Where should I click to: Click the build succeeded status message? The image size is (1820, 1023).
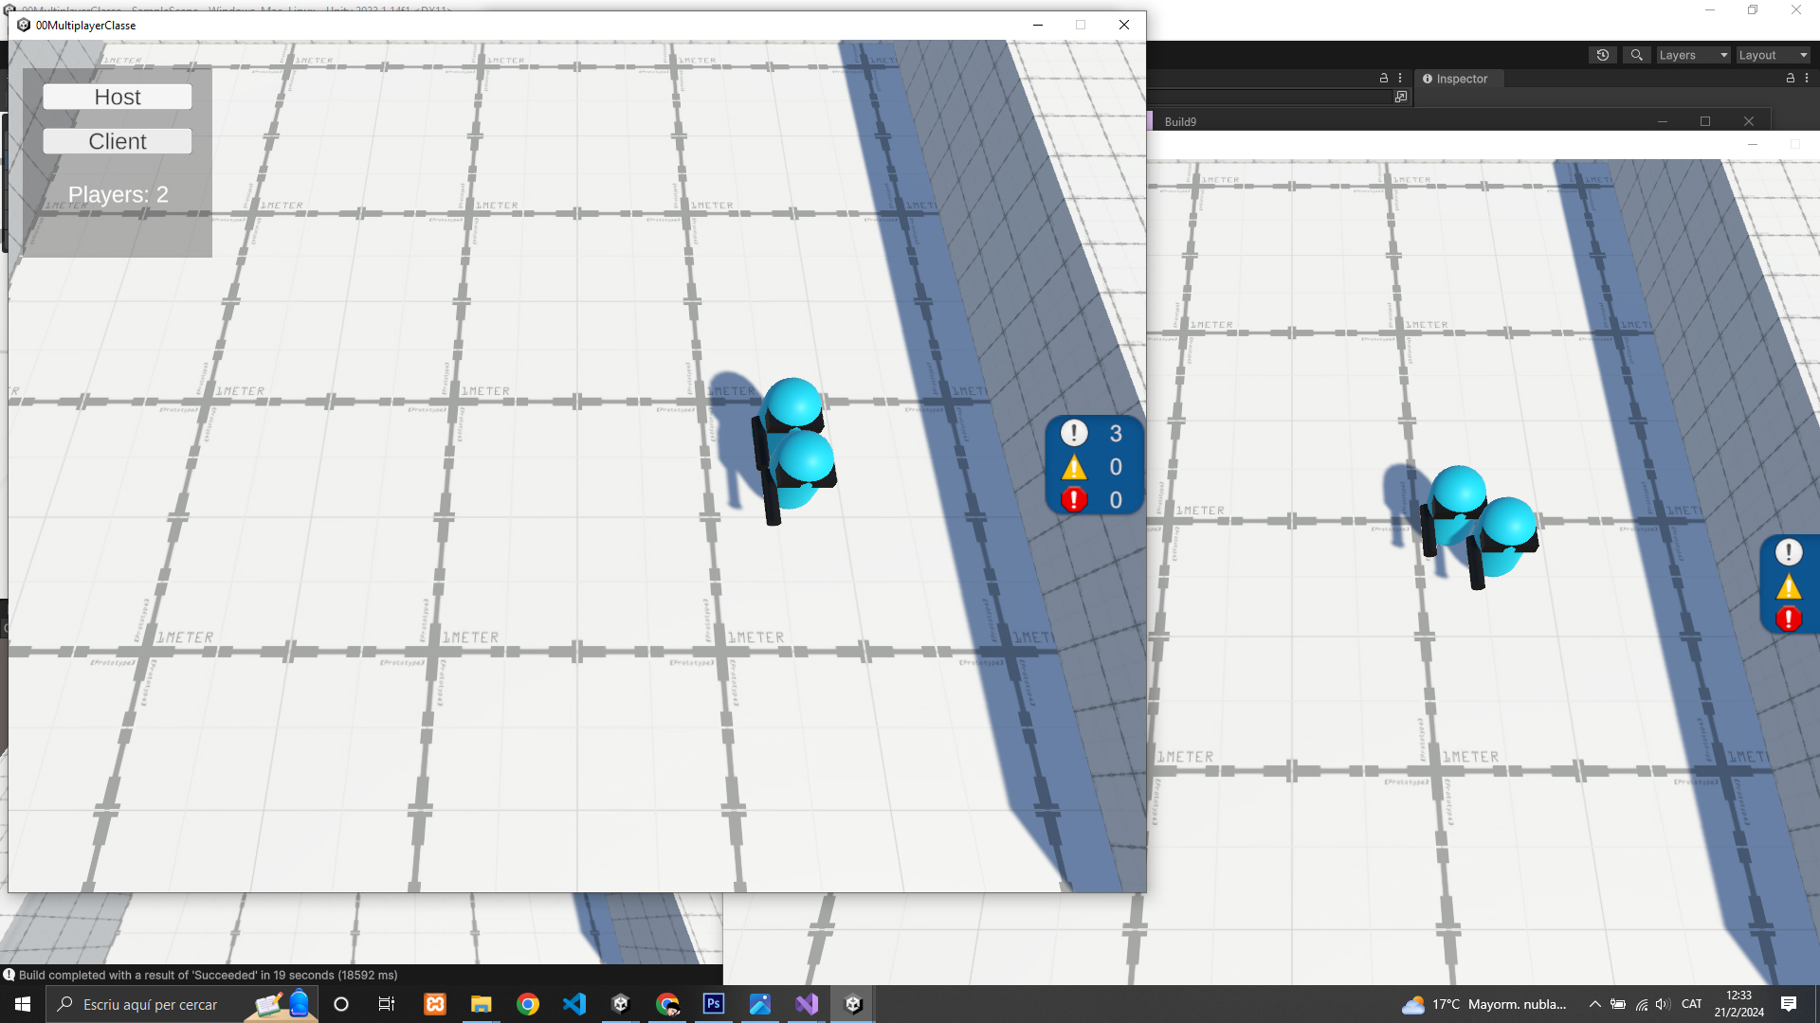pos(209,975)
